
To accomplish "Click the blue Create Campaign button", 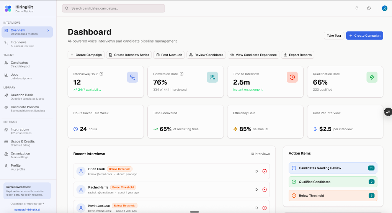I will 364,36.
